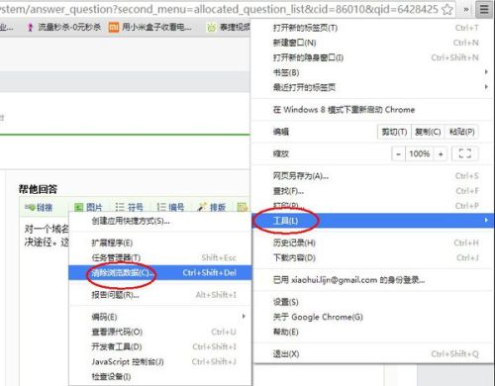
Task: Click the 链接 link toolbar icon
Action: point(39,208)
